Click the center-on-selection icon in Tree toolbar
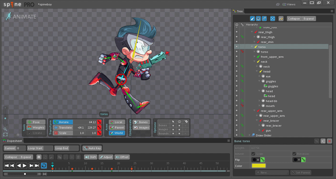 [273, 19]
